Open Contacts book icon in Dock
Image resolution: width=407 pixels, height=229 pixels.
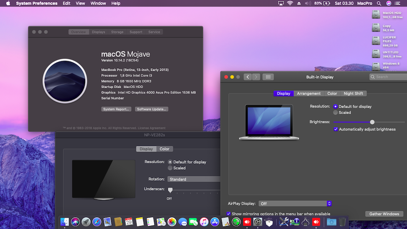click(118, 222)
